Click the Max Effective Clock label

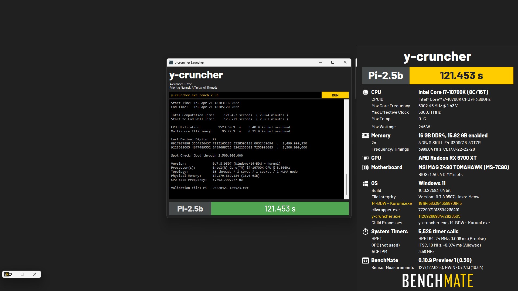[x=390, y=112]
